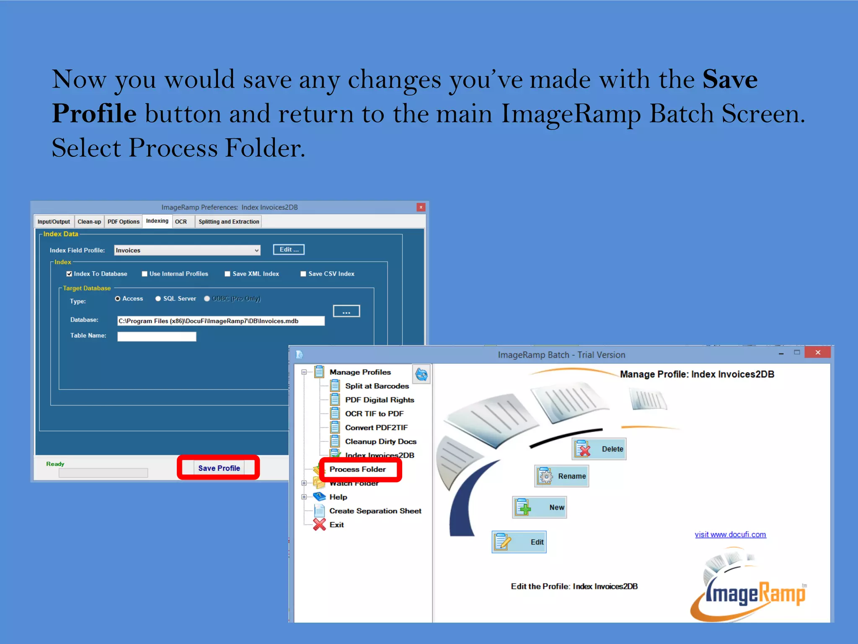Click the red X Exit icon
858x644 pixels.
[x=320, y=525]
